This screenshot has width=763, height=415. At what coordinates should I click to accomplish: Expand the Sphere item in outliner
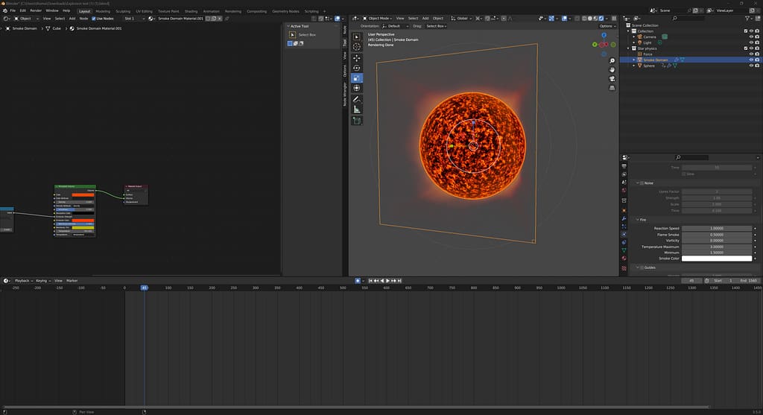634,66
